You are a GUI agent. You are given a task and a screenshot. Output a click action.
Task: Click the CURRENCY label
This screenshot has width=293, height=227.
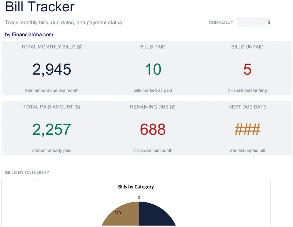tap(221, 22)
